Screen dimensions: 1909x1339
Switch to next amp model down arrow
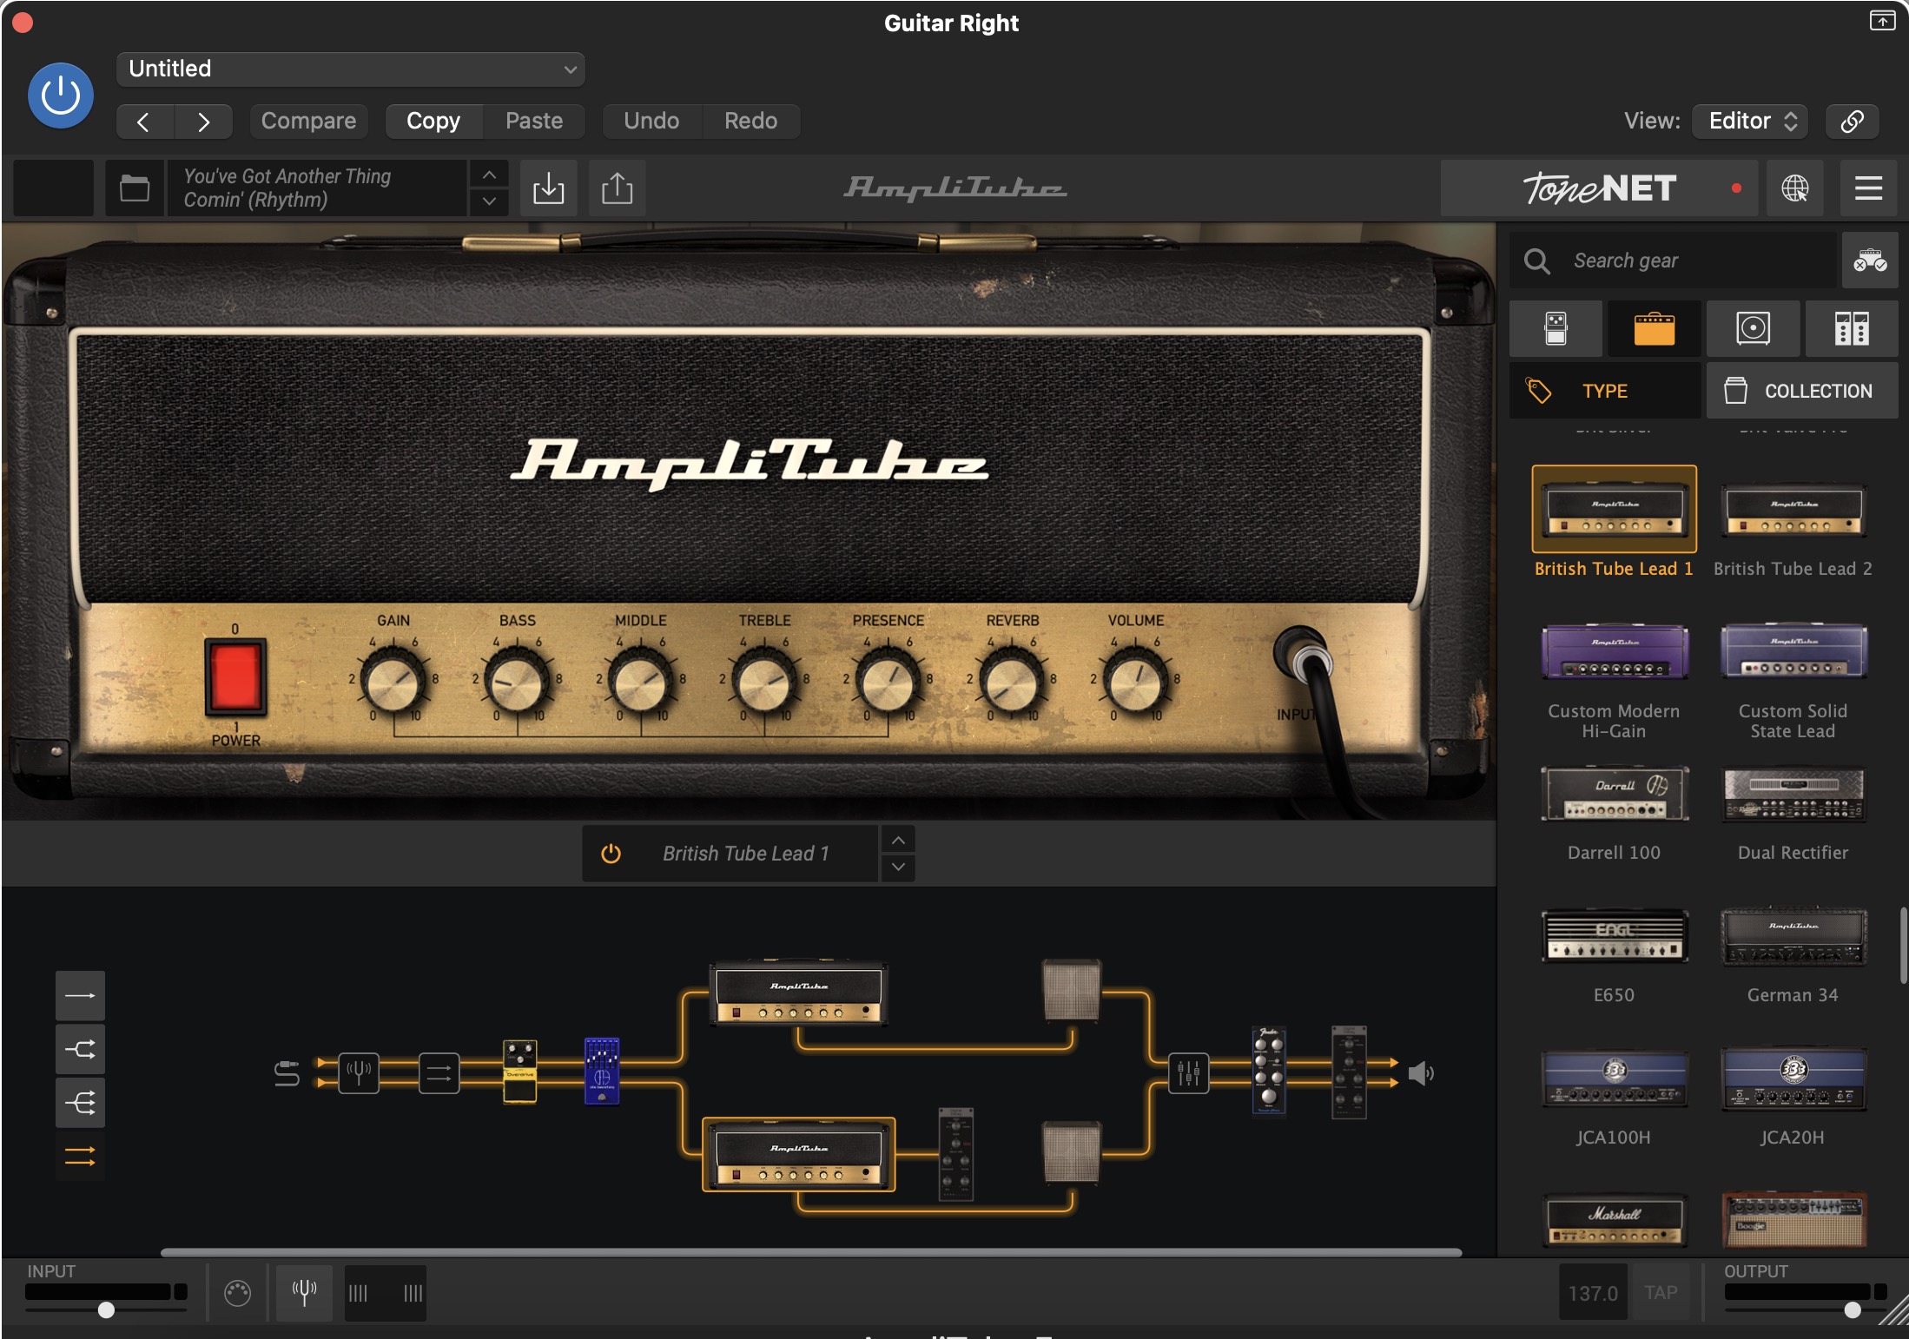899,867
